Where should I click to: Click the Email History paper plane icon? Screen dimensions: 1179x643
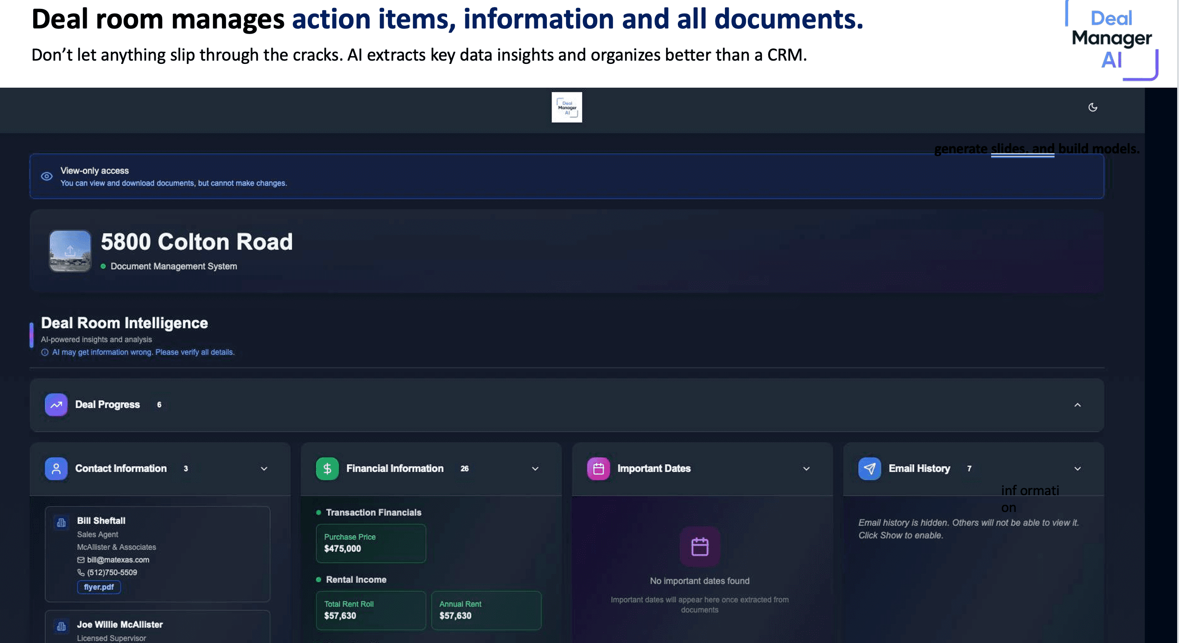pos(869,469)
